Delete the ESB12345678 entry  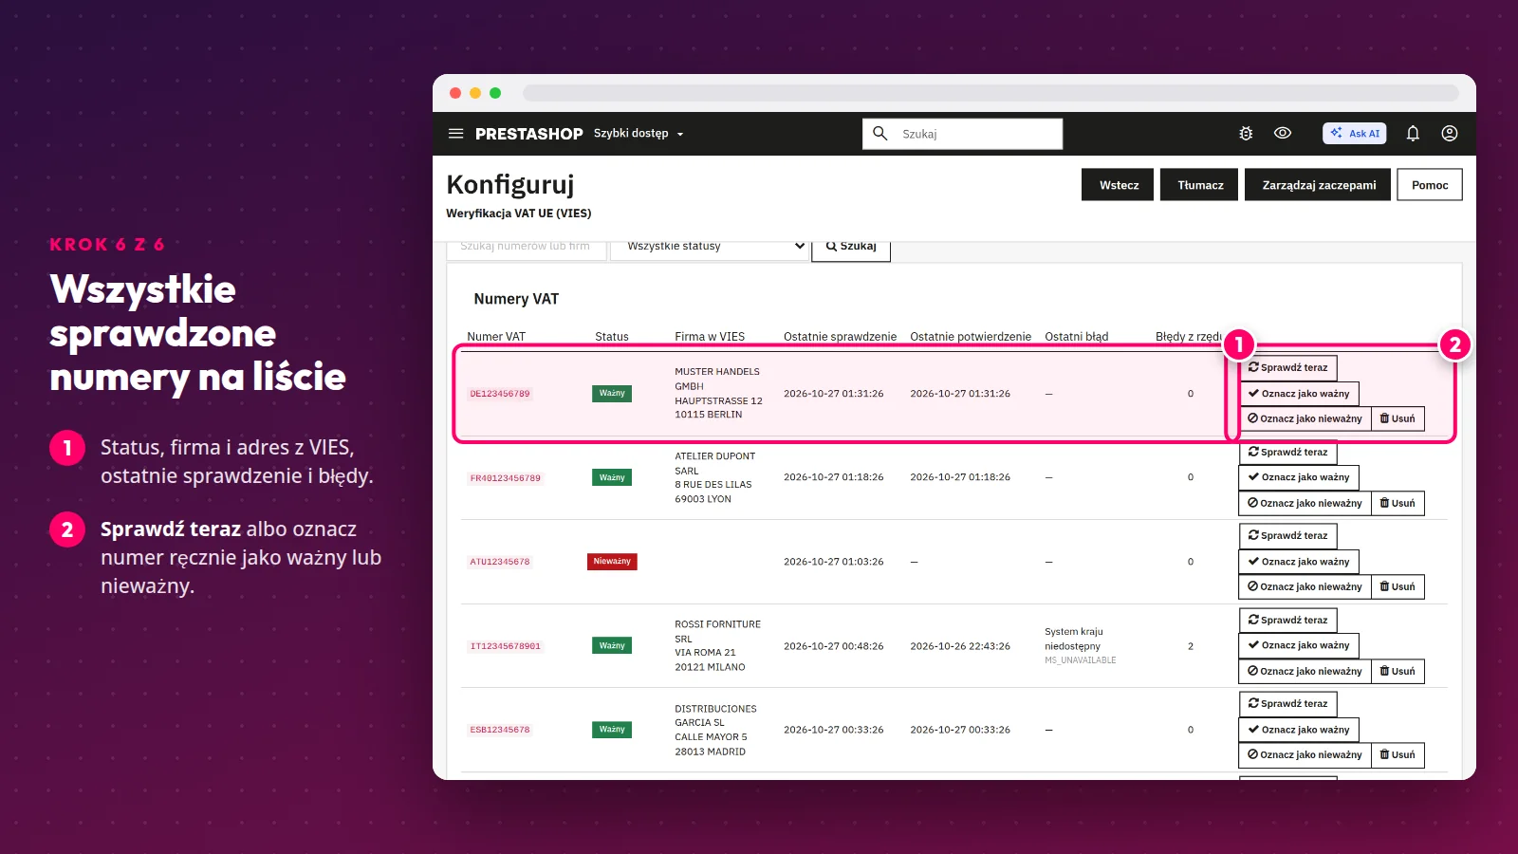pos(1398,754)
